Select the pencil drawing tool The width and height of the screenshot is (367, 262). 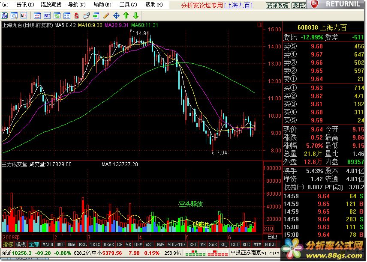(x=106, y=16)
